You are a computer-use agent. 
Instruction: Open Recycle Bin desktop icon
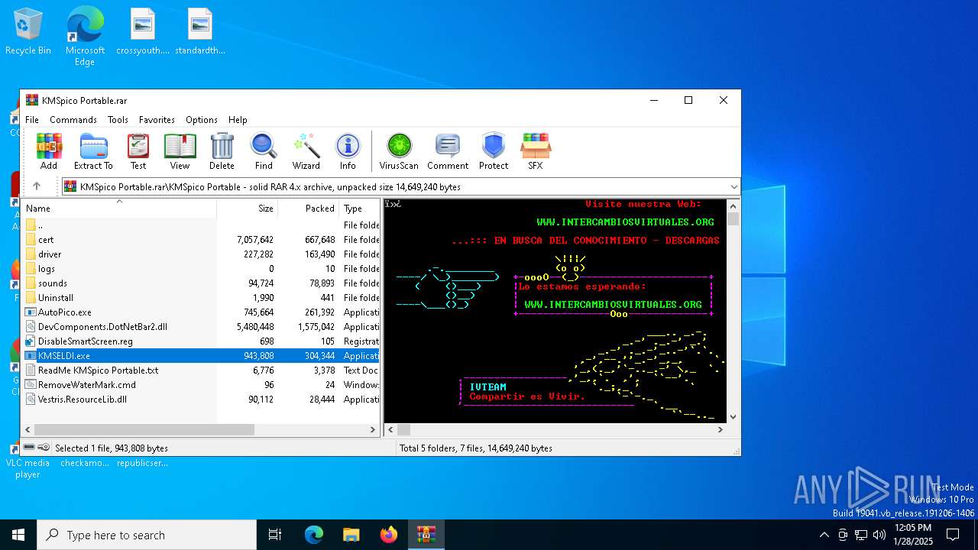pyautogui.click(x=28, y=31)
